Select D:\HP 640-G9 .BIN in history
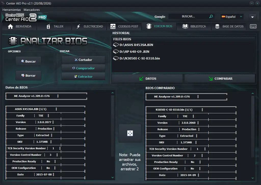 click(134, 52)
